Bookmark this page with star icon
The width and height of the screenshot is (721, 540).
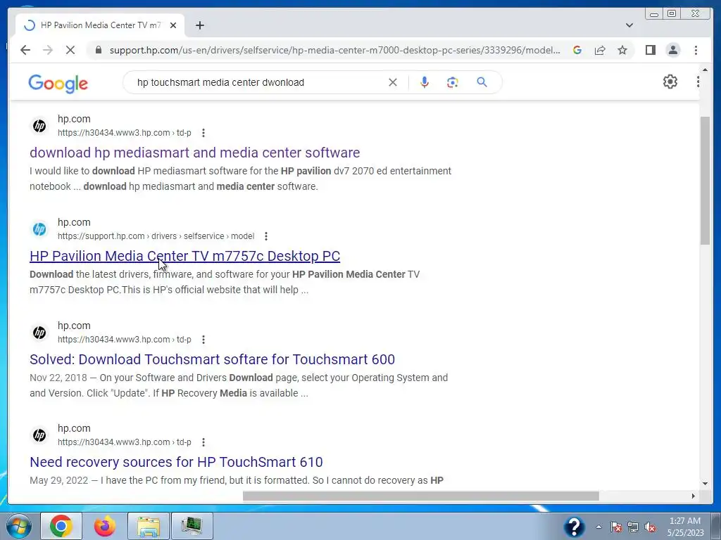pos(622,50)
